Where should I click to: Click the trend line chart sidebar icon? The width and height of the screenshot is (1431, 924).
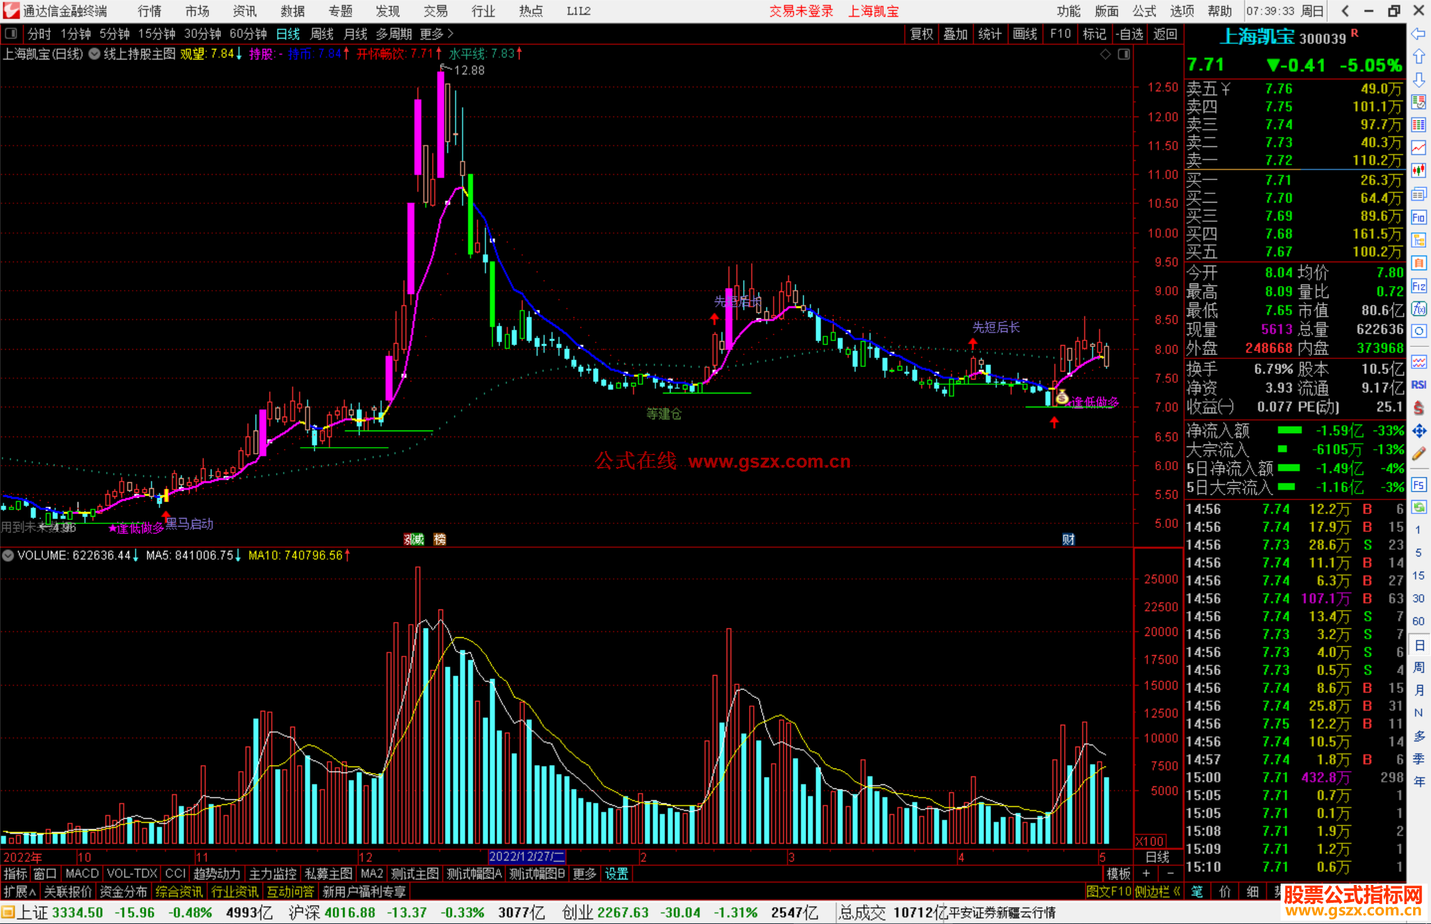1418,148
